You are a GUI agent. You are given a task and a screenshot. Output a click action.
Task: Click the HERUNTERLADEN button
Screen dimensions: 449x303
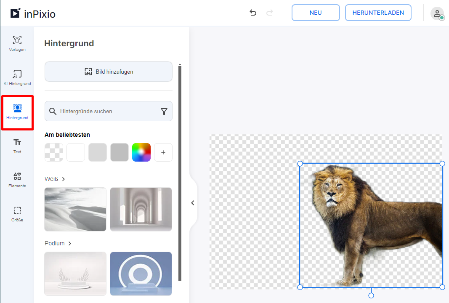click(378, 13)
